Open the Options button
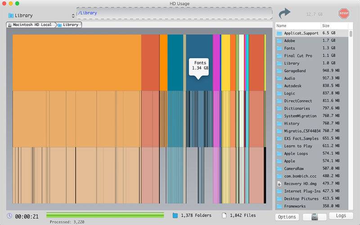This screenshot has width=360, height=225. pos(287,217)
